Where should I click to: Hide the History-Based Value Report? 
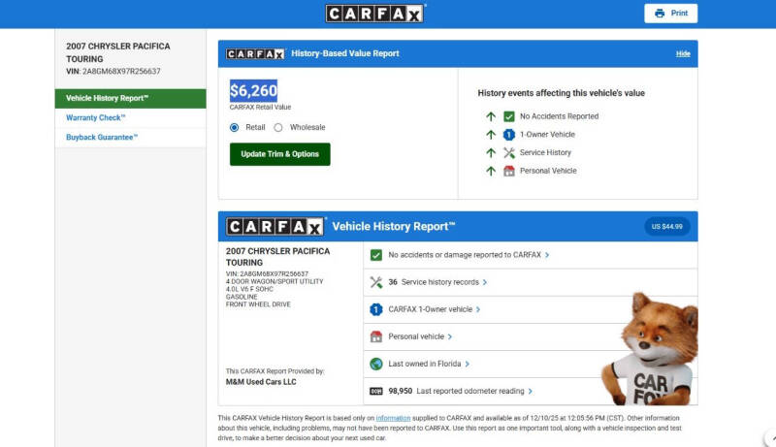(683, 53)
